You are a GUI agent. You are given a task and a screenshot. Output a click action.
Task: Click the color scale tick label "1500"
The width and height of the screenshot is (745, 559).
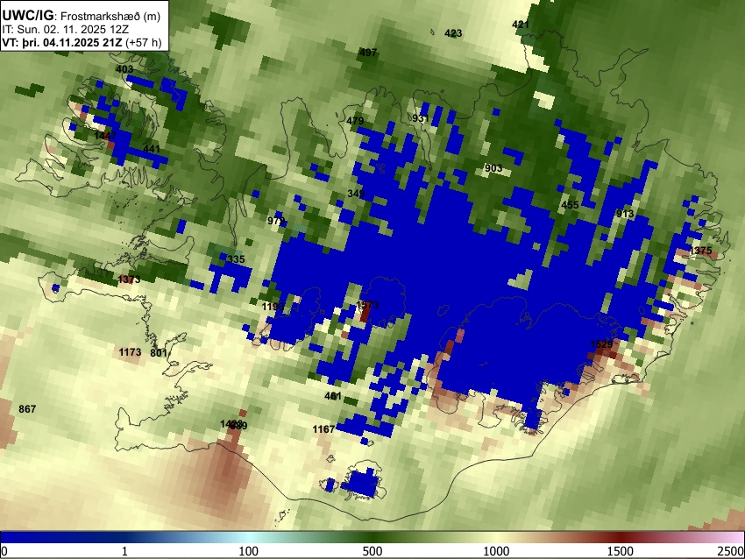[x=621, y=551]
